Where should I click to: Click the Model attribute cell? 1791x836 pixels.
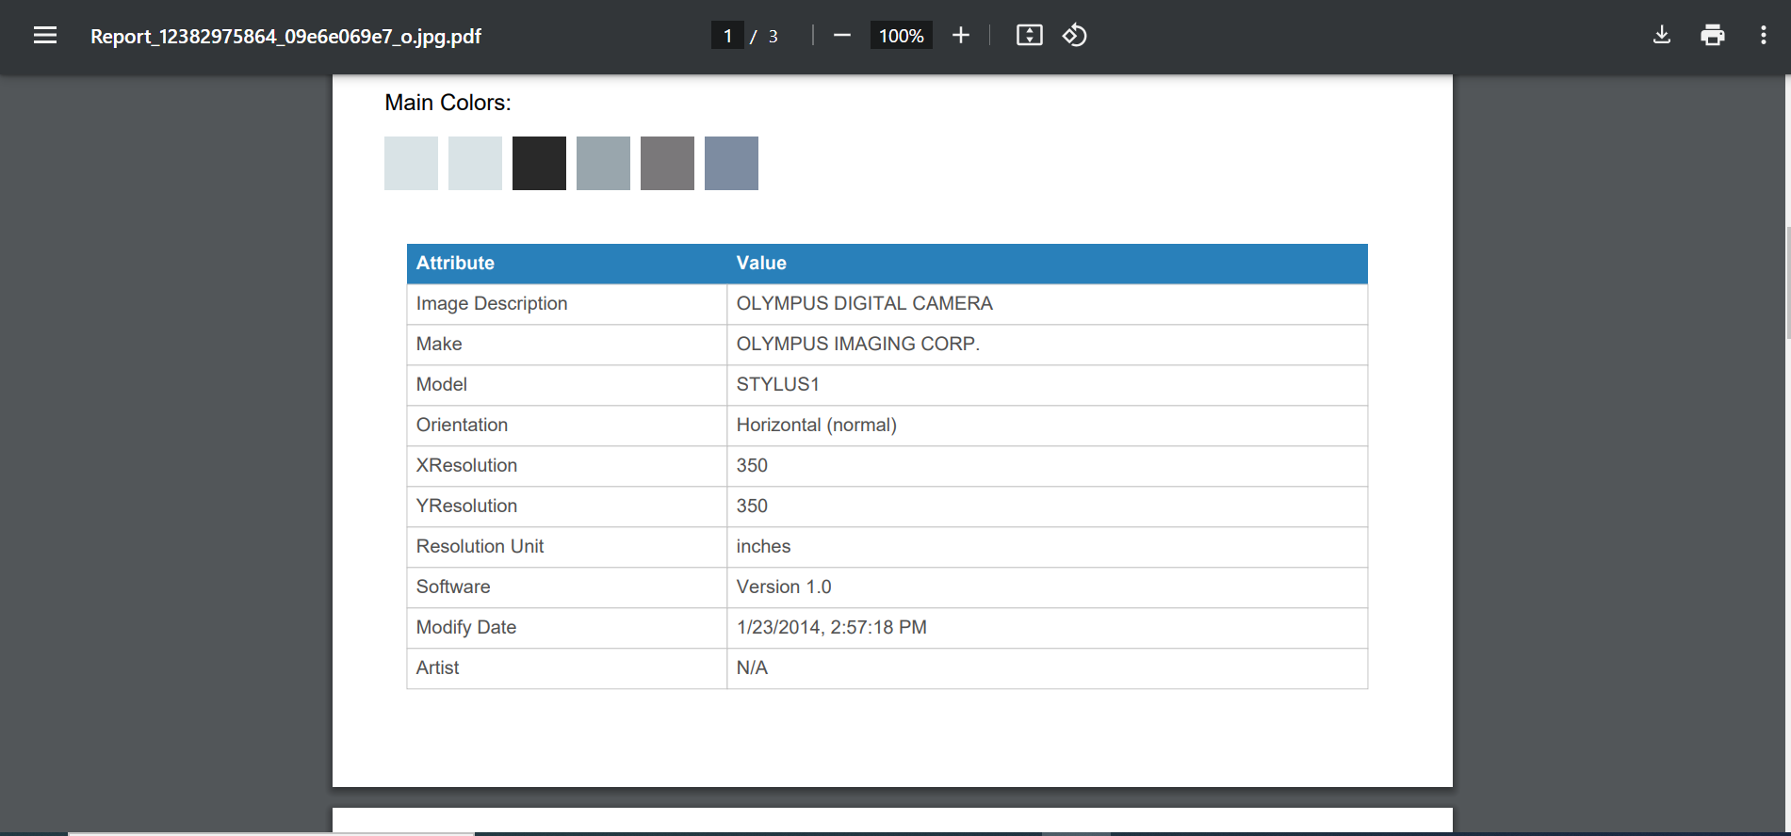(567, 385)
